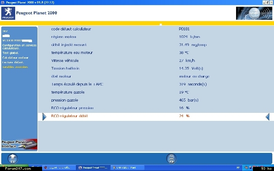Viewport: 274px width, 171px height.
Task: Select code défaut calculateur row
Action: pyautogui.click(x=71, y=29)
